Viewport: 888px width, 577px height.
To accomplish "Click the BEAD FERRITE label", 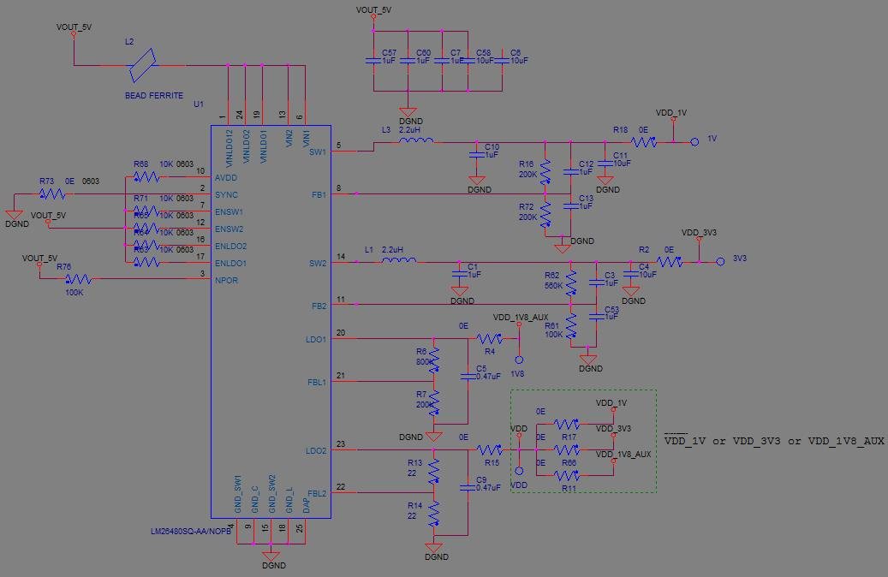I will click(154, 96).
